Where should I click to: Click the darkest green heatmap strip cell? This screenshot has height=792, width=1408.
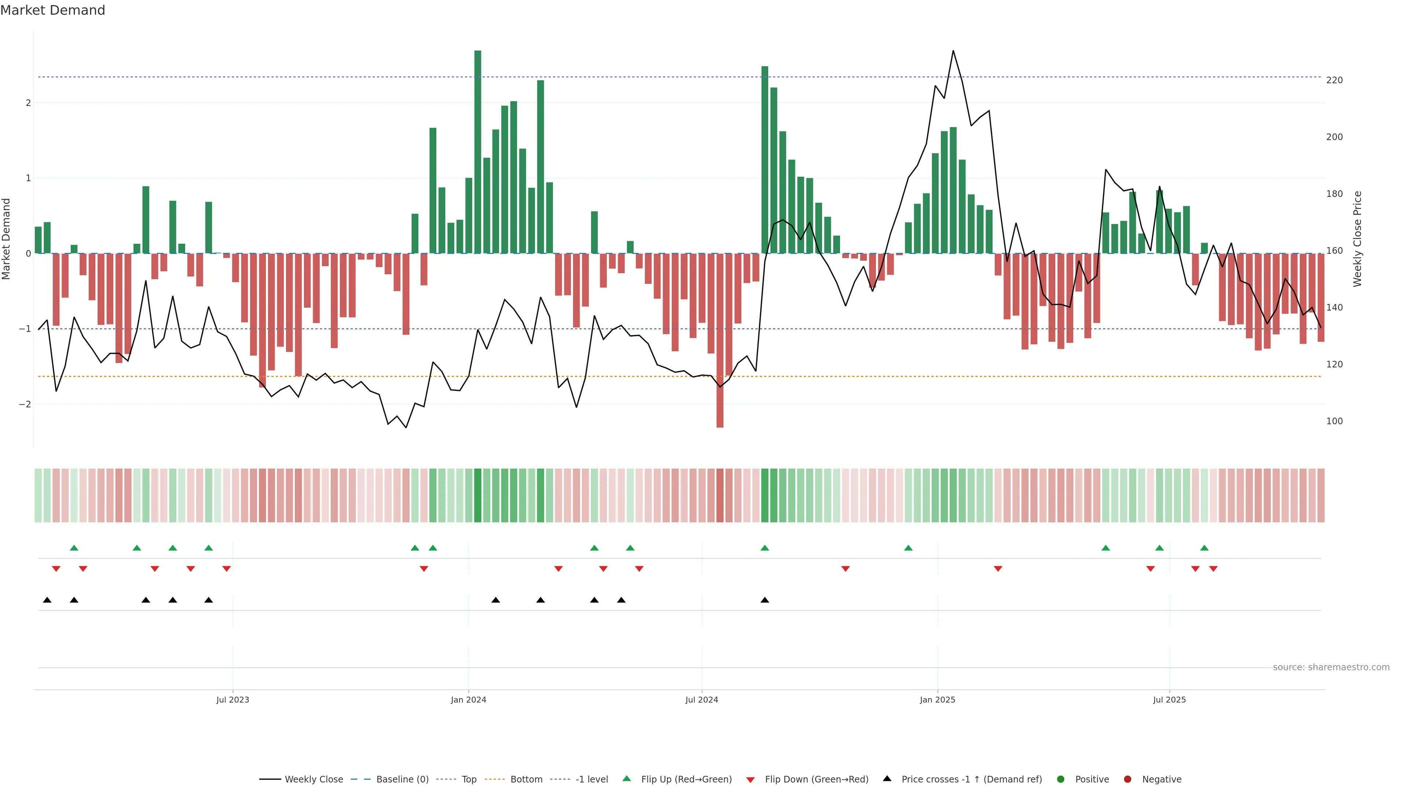[x=478, y=495]
